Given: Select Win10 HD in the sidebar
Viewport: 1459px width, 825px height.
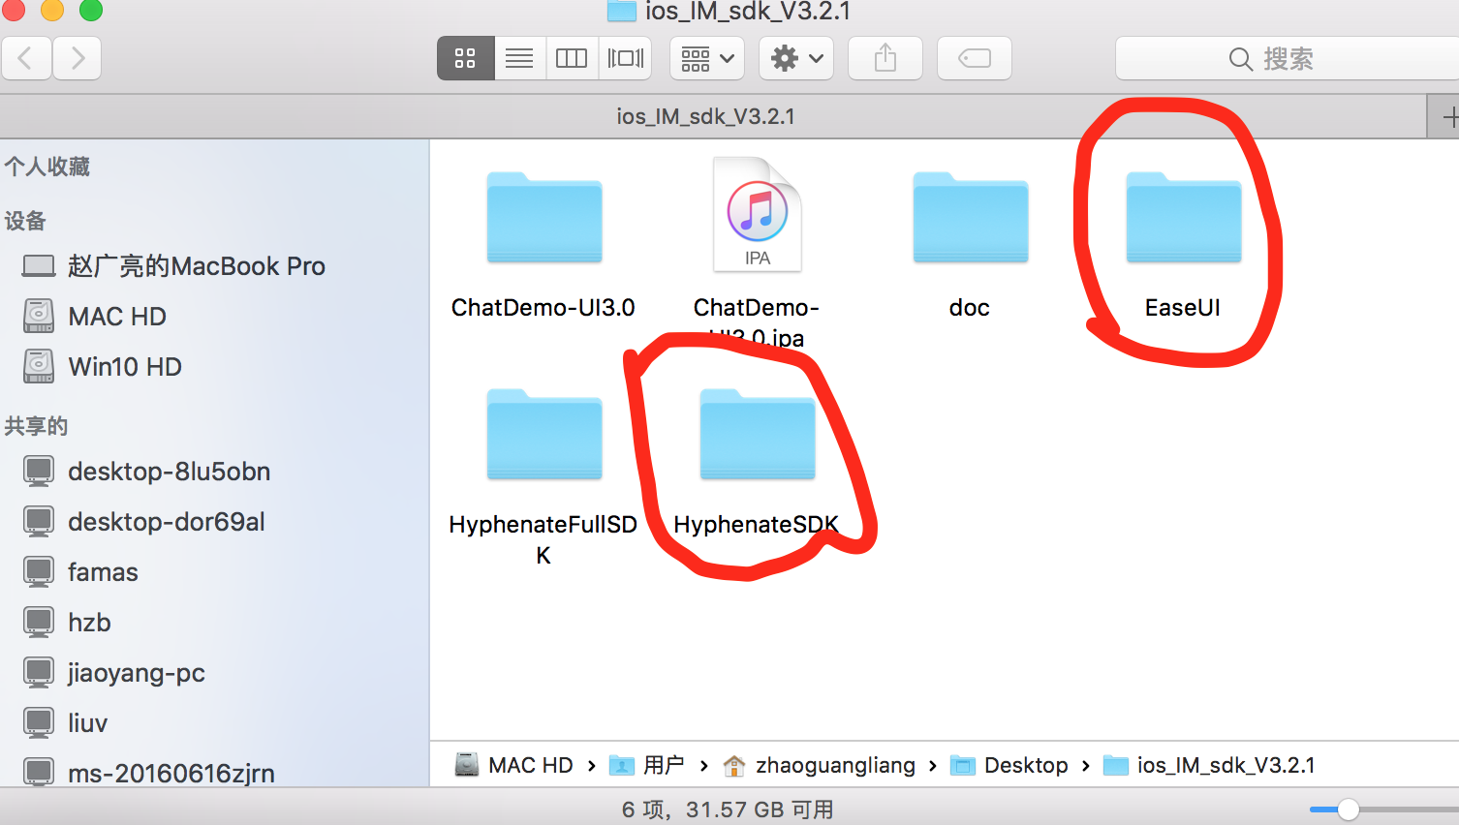Looking at the screenshot, I should click(x=124, y=367).
